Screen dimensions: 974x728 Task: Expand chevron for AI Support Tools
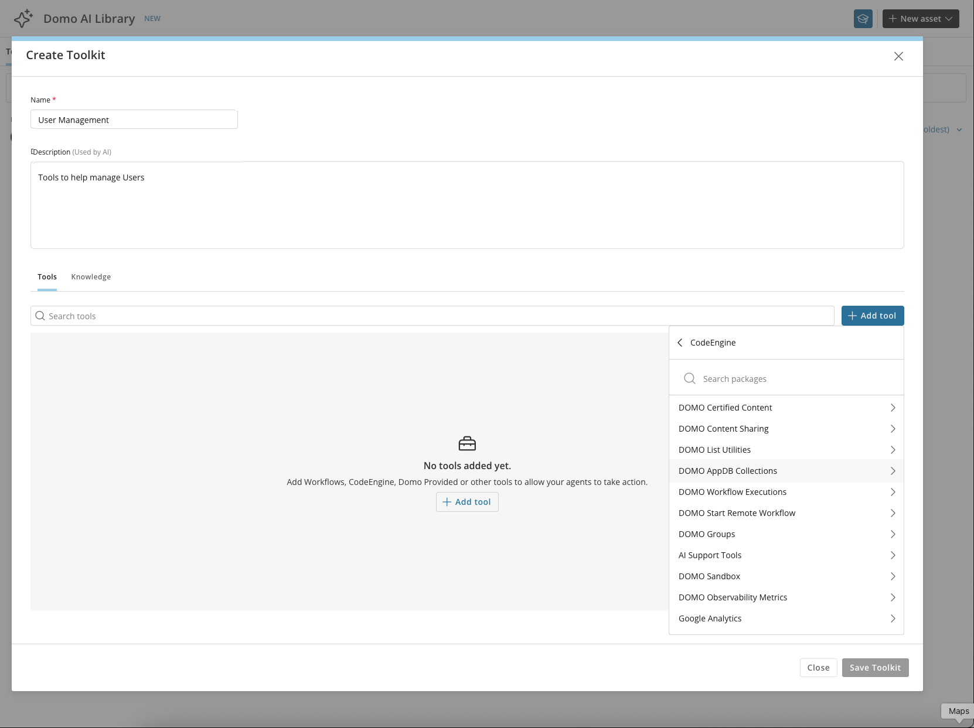(893, 555)
